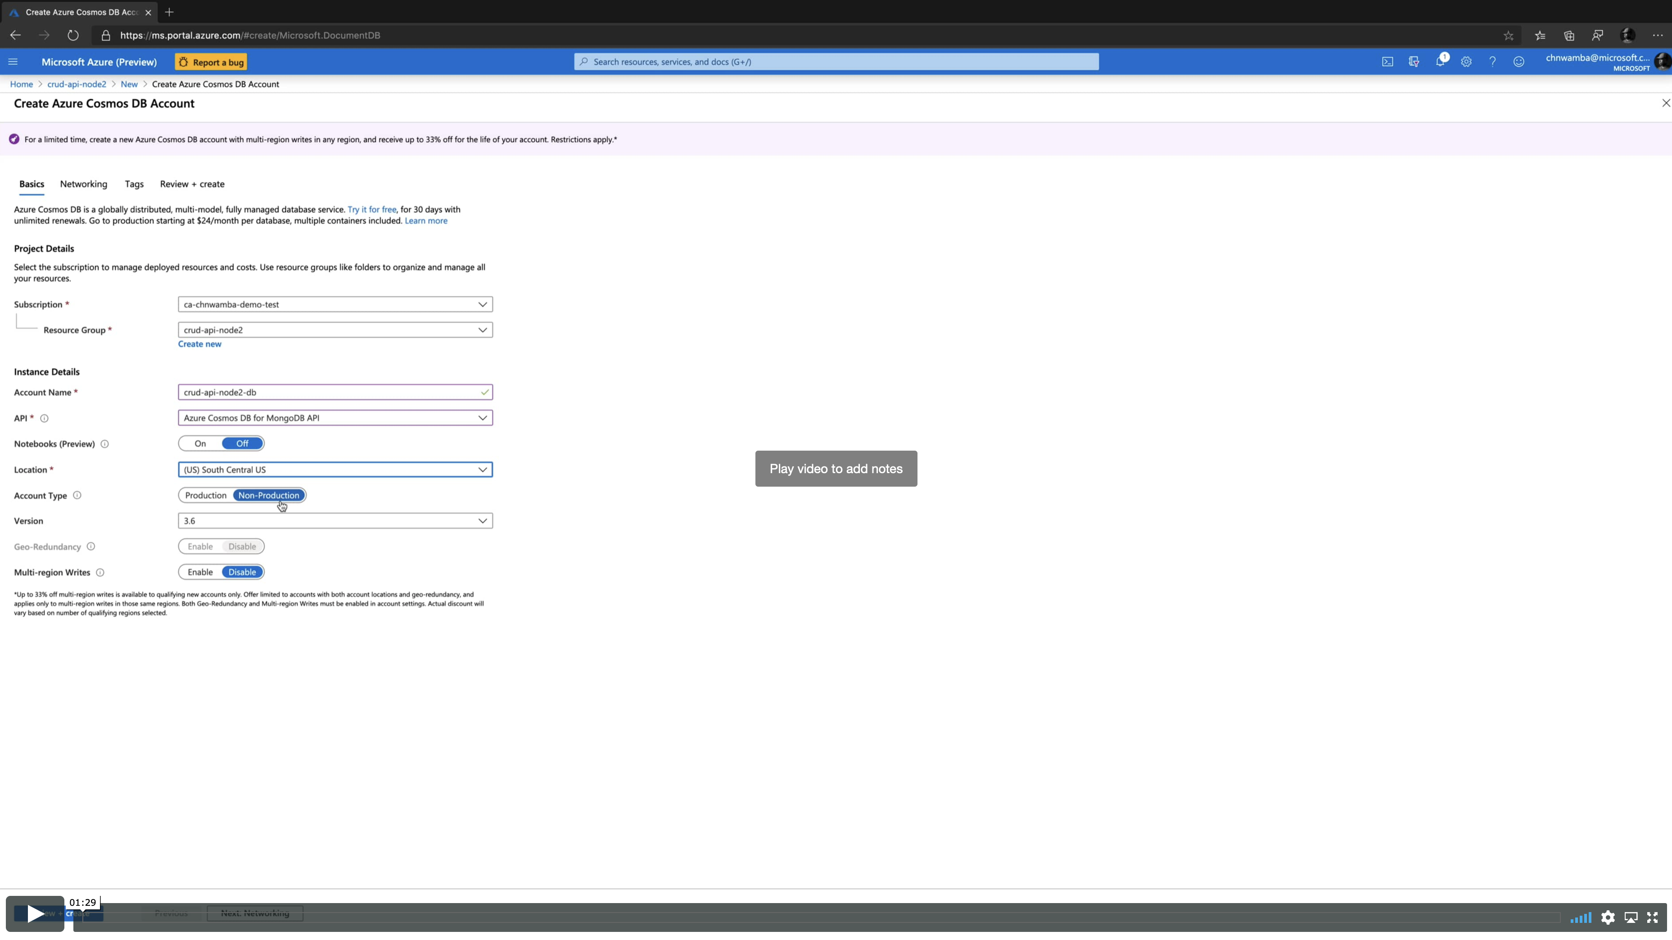This screenshot has height=940, width=1672.
Task: Click the Multi-region Writes info icon
Action: (x=100, y=573)
